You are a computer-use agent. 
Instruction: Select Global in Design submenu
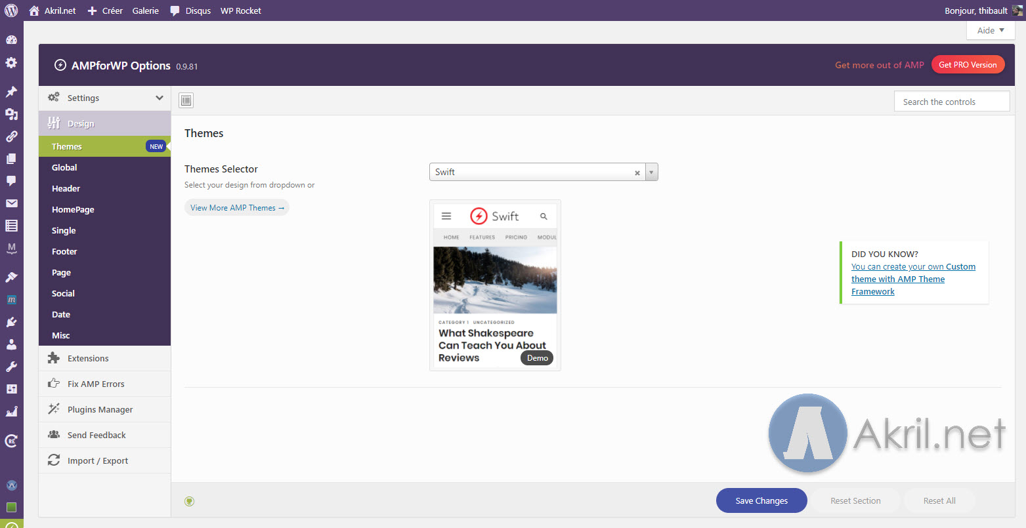[105, 167]
